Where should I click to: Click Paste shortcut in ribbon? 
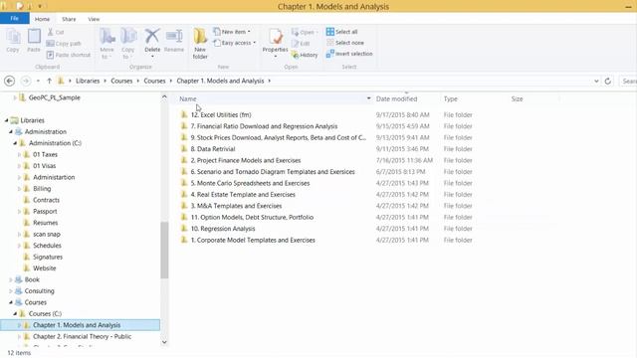pyautogui.click(x=69, y=55)
